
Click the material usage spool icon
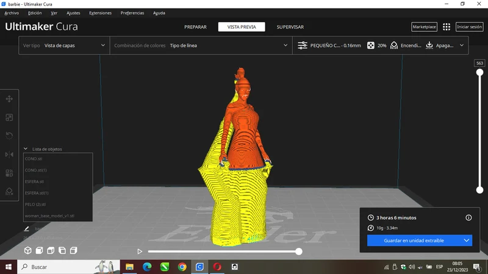coord(370,228)
